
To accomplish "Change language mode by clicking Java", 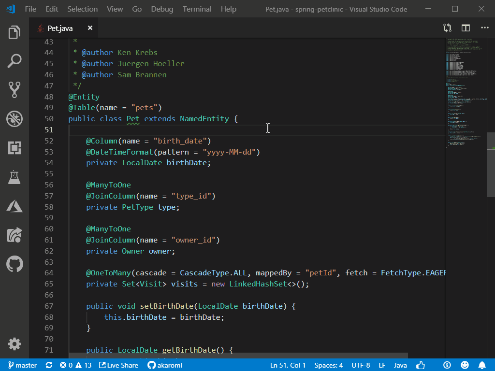I will [400, 365].
